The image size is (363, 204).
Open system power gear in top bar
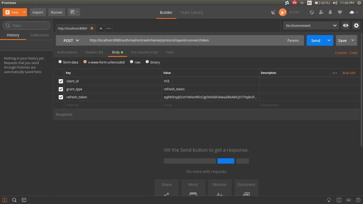359,3
